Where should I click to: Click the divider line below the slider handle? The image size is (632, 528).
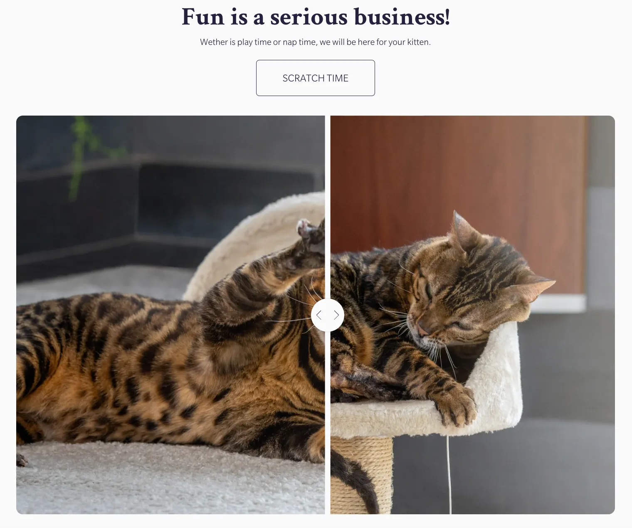tap(328, 423)
